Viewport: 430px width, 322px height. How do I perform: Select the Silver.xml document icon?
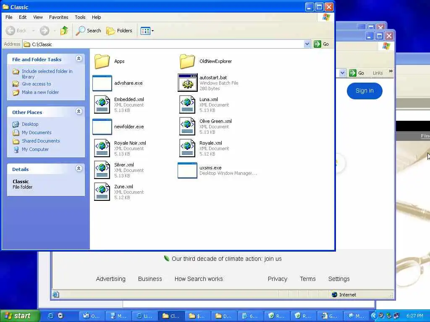pyautogui.click(x=102, y=170)
